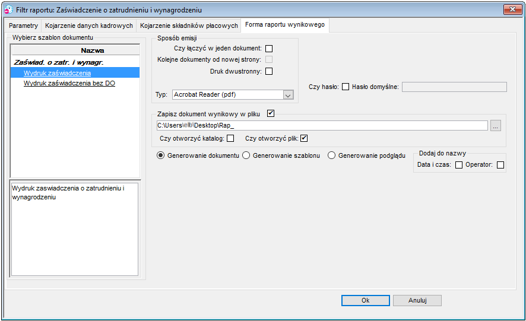The width and height of the screenshot is (526, 321).
Task: Toggle Kolejne dokumenty od nowej strony checkbox
Action: (x=269, y=60)
